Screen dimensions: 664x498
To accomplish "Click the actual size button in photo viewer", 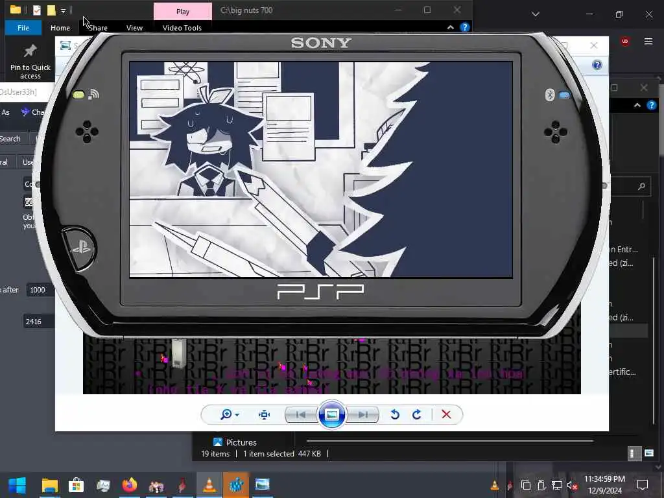I will click(x=265, y=414).
